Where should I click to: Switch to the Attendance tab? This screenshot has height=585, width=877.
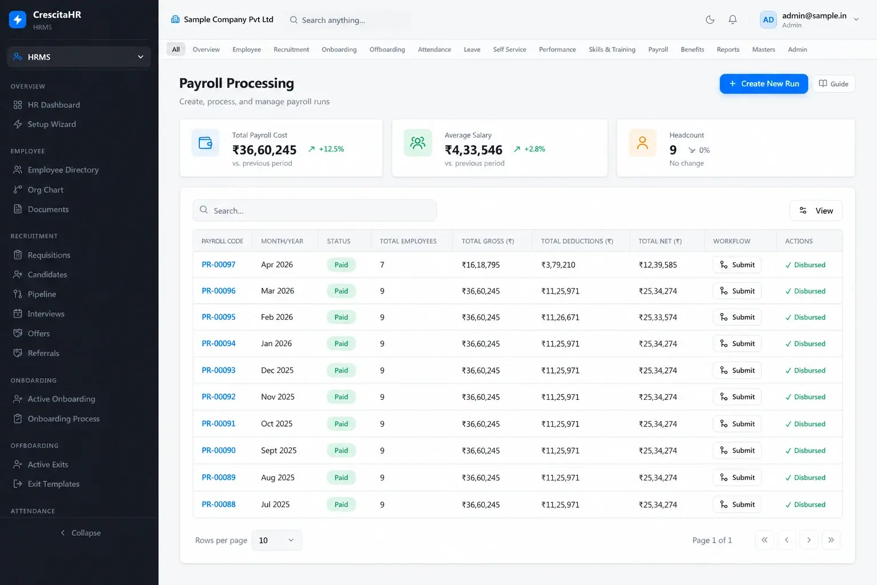(435, 50)
